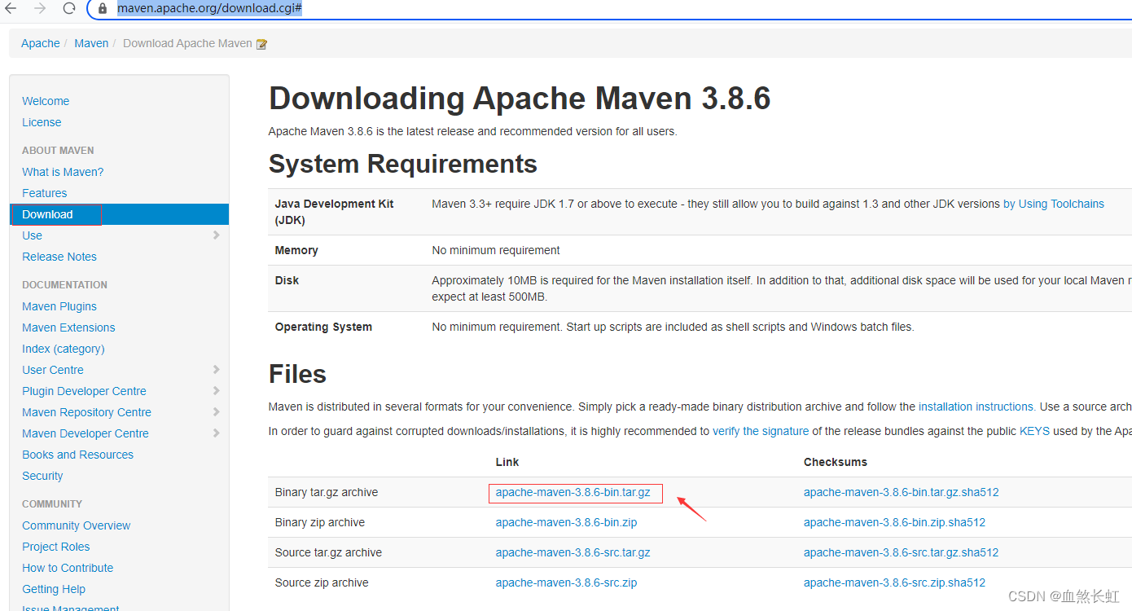Expand the Use submenu chevron
1132x611 pixels.
216,235
